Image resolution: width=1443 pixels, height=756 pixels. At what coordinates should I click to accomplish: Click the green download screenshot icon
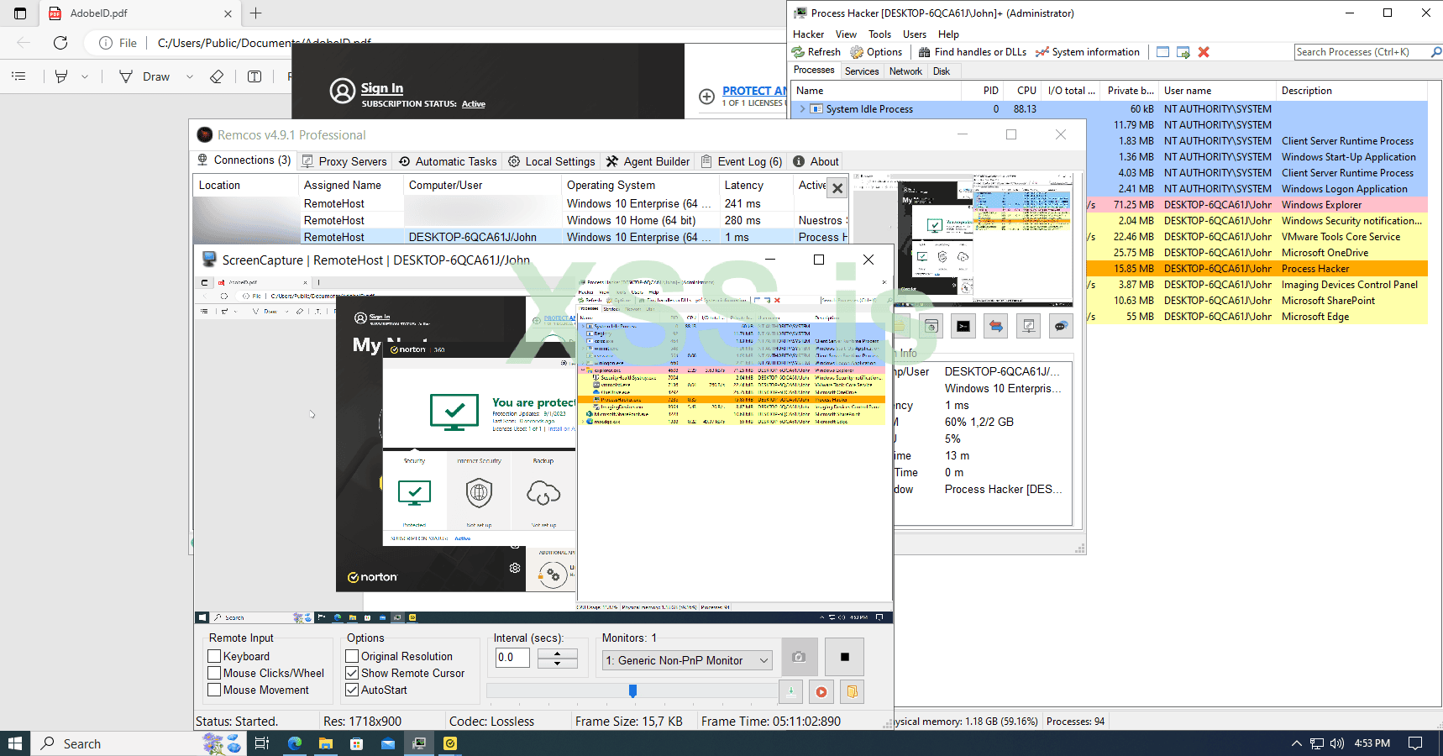tap(790, 692)
